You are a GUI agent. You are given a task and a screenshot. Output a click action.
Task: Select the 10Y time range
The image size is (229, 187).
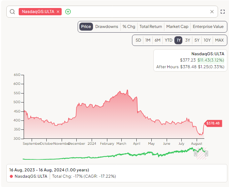207,40
